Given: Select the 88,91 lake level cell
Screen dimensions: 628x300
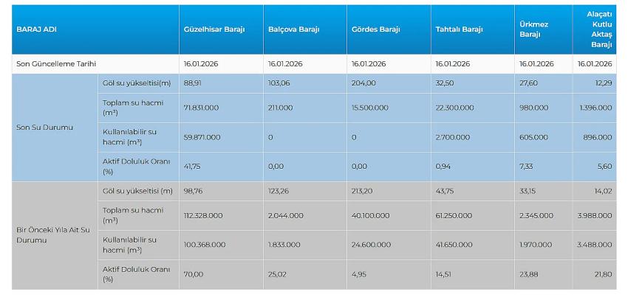Looking at the screenshot, I should pos(192,83).
